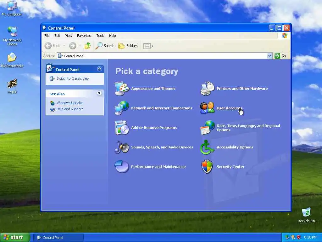Click the Views toolbar icon

tap(147, 46)
